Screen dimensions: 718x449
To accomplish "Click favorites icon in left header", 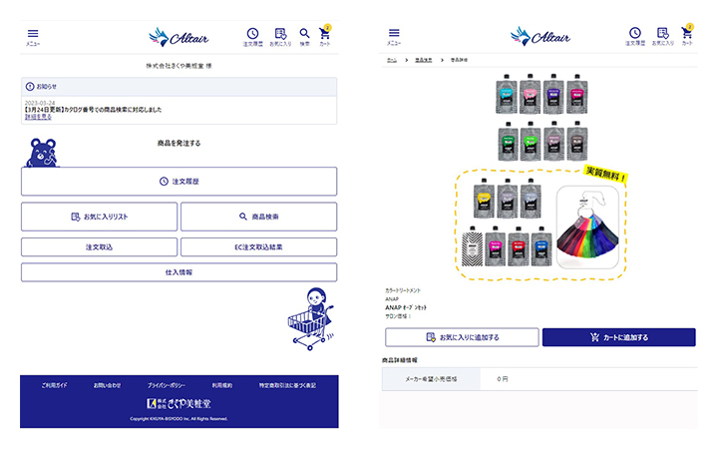I will pyautogui.click(x=280, y=36).
